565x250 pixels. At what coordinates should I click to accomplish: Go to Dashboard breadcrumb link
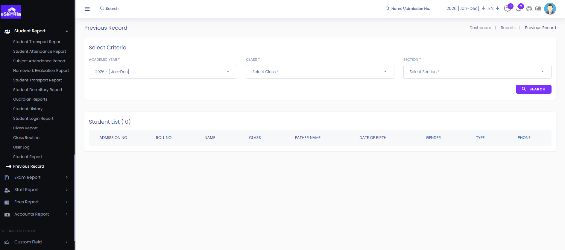[480, 28]
